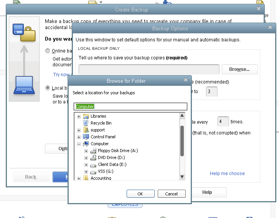Click the folder tree scroll up arrow
This screenshot has width=279, height=218.
point(182,115)
